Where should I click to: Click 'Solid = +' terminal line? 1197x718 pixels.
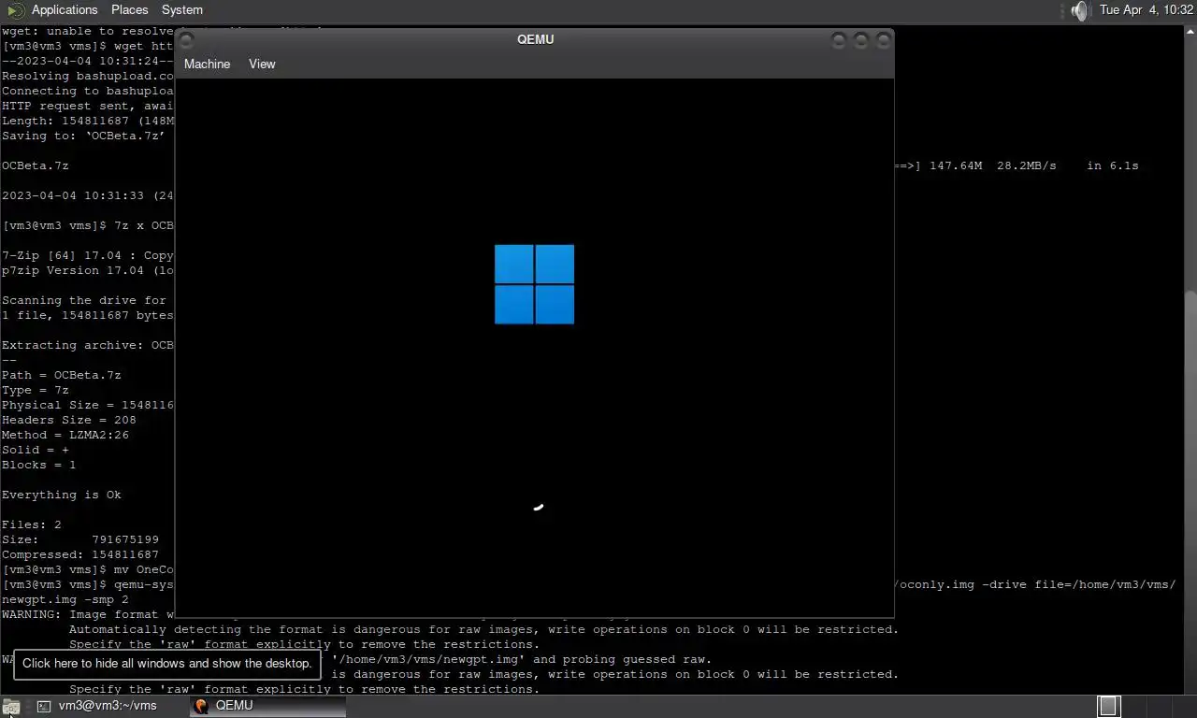pyautogui.click(x=36, y=450)
